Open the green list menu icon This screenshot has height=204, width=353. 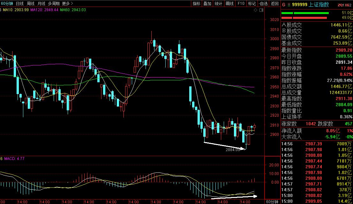(289, 5)
